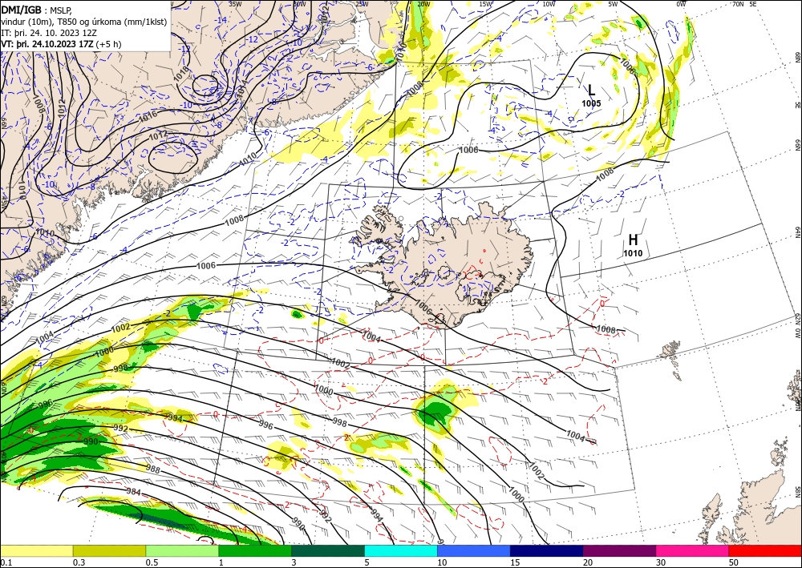Click the '5W' longitude label
Image resolution: width=802 pixels, height=568 pixels.
(613, 4)
